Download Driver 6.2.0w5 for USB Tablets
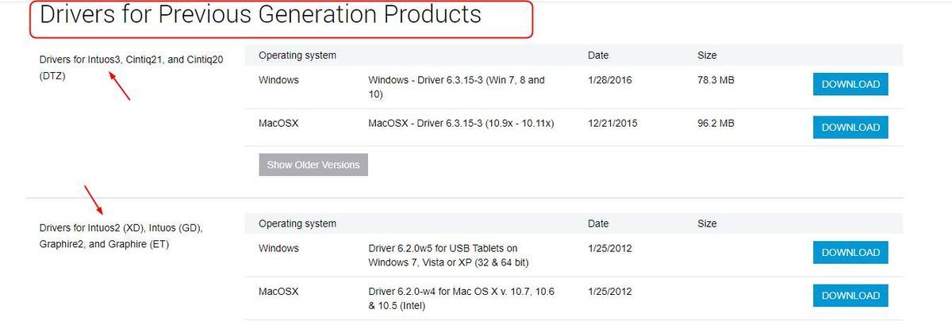The width and height of the screenshot is (952, 321). pyautogui.click(x=850, y=252)
